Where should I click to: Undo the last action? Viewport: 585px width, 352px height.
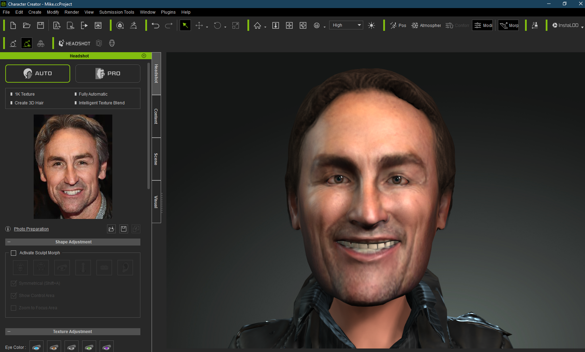coord(155,26)
